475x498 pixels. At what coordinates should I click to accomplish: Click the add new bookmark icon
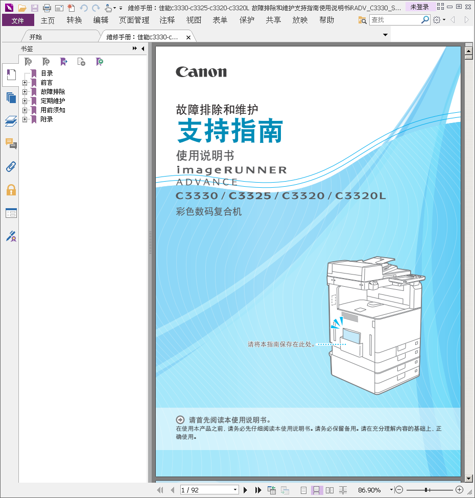coord(46,61)
